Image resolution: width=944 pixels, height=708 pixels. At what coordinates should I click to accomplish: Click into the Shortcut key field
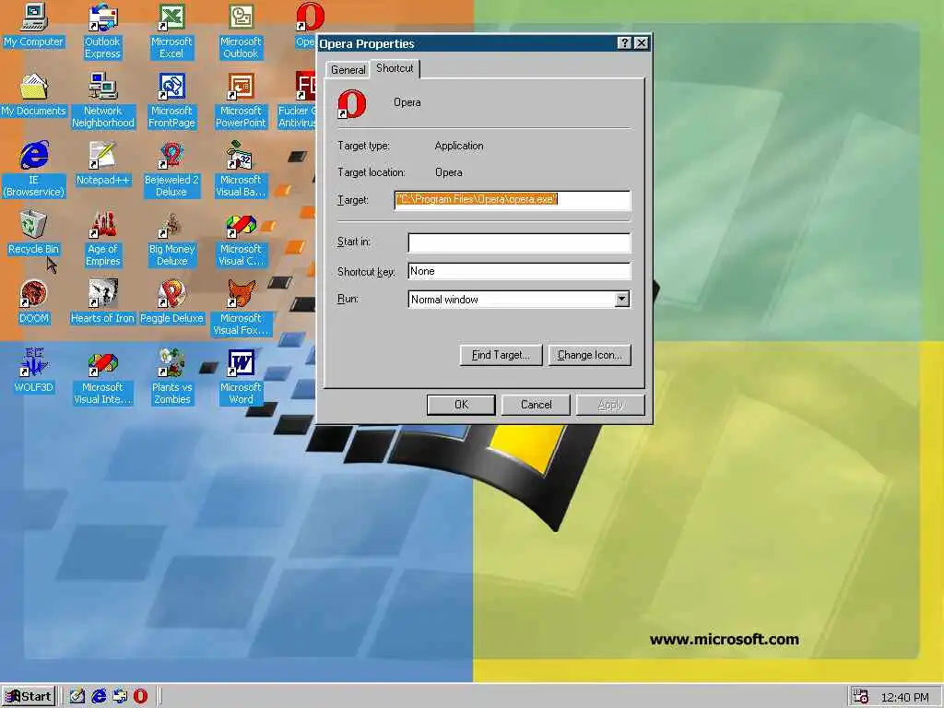click(519, 271)
